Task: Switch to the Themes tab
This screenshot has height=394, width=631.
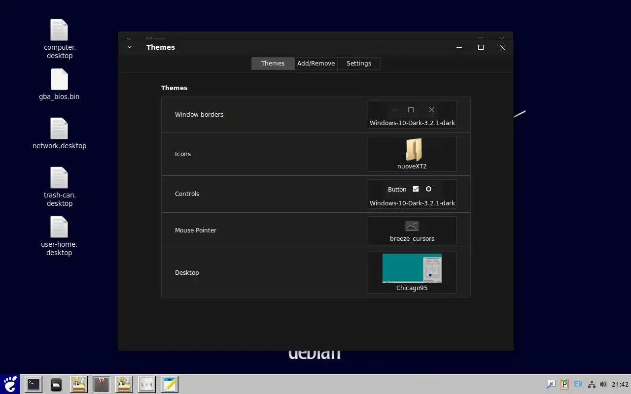Action: (x=273, y=64)
